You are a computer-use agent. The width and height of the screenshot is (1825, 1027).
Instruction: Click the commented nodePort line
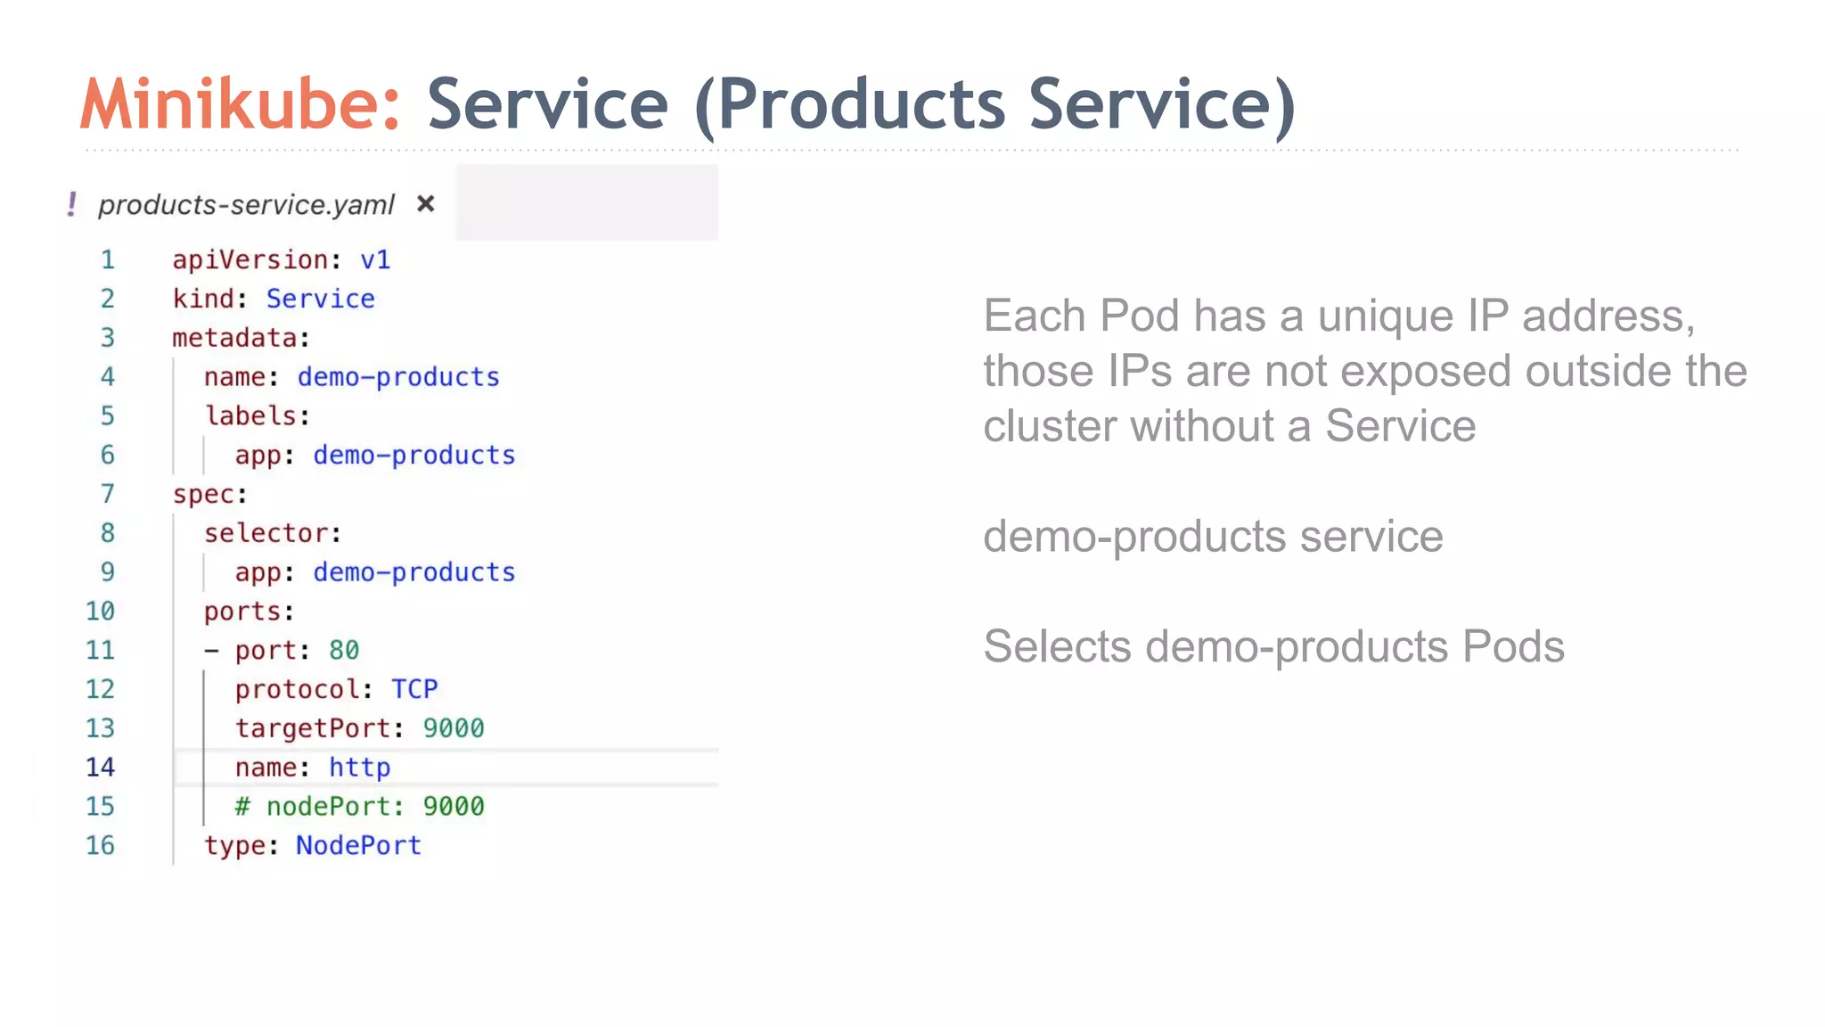coord(359,807)
